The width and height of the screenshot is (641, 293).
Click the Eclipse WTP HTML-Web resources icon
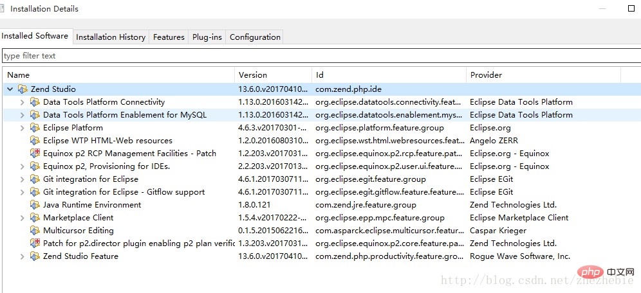tap(35, 140)
